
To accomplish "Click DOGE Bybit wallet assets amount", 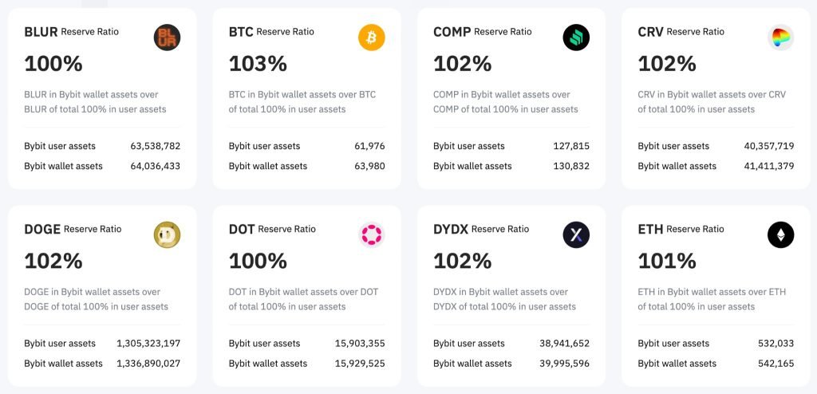I will click(x=148, y=364).
